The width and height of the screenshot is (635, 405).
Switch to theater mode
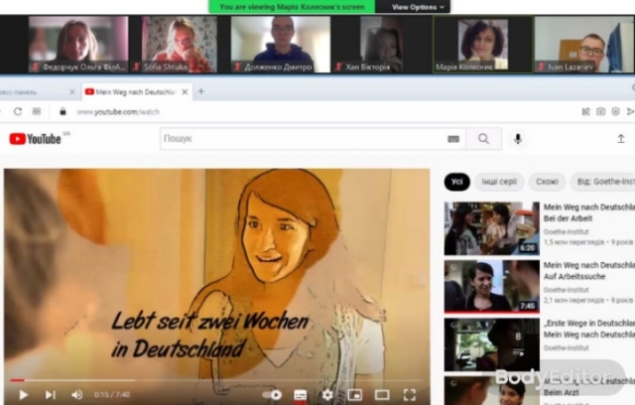[x=382, y=394]
